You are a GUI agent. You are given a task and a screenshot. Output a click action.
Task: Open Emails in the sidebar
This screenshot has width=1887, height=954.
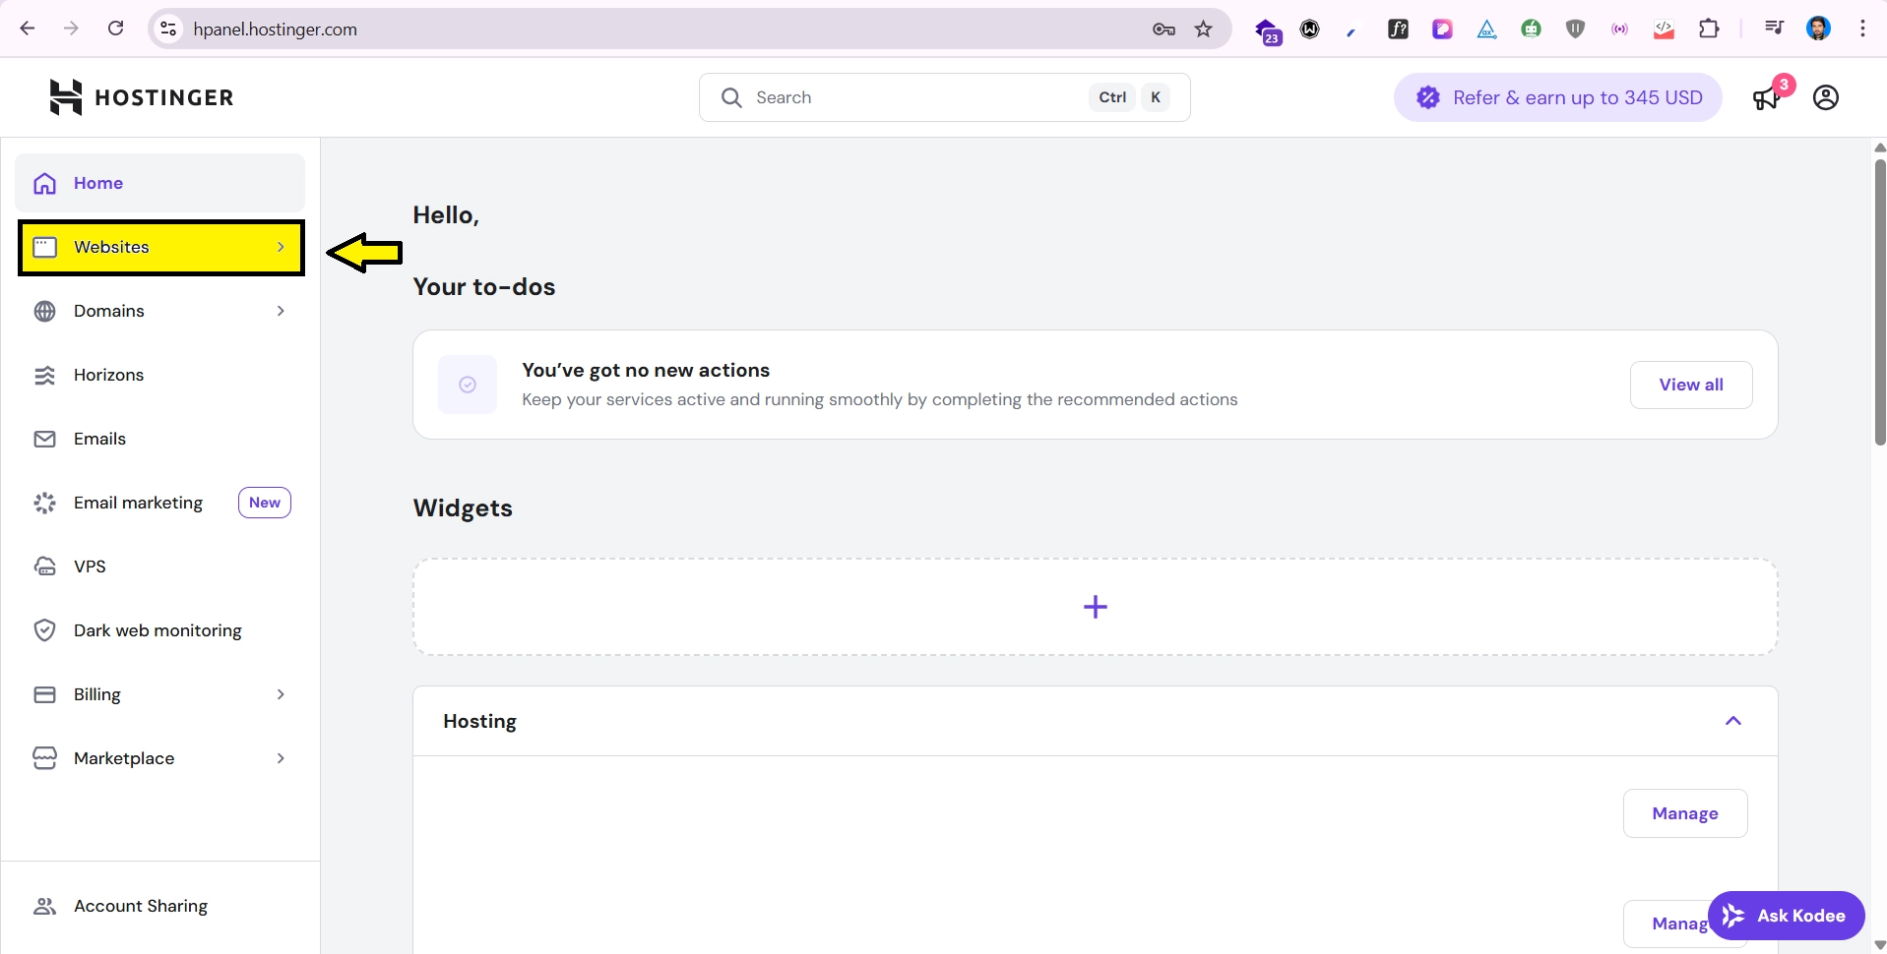coord(99,439)
